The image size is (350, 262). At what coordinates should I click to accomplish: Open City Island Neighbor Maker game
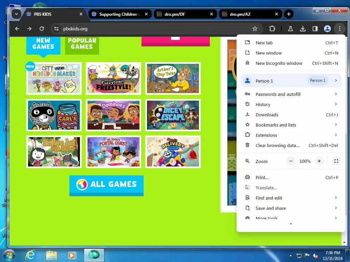54,78
